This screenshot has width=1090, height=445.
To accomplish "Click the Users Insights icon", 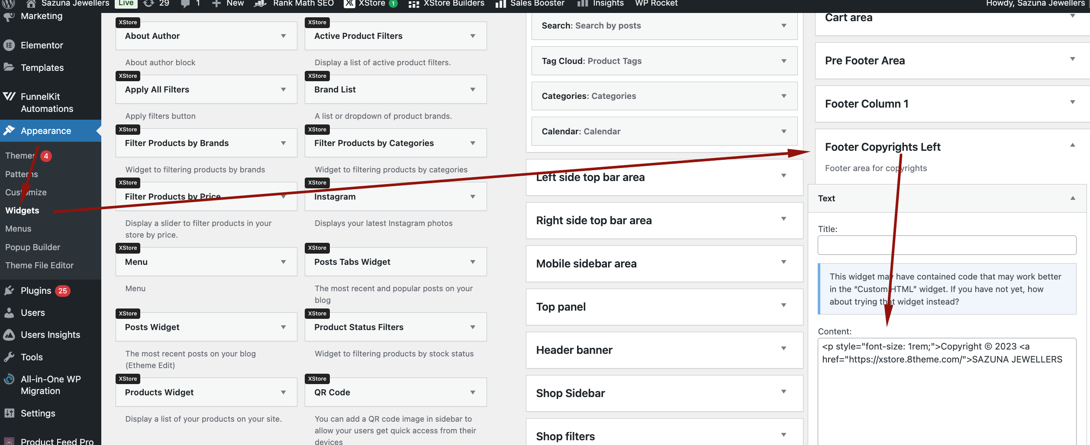I will 9,335.
